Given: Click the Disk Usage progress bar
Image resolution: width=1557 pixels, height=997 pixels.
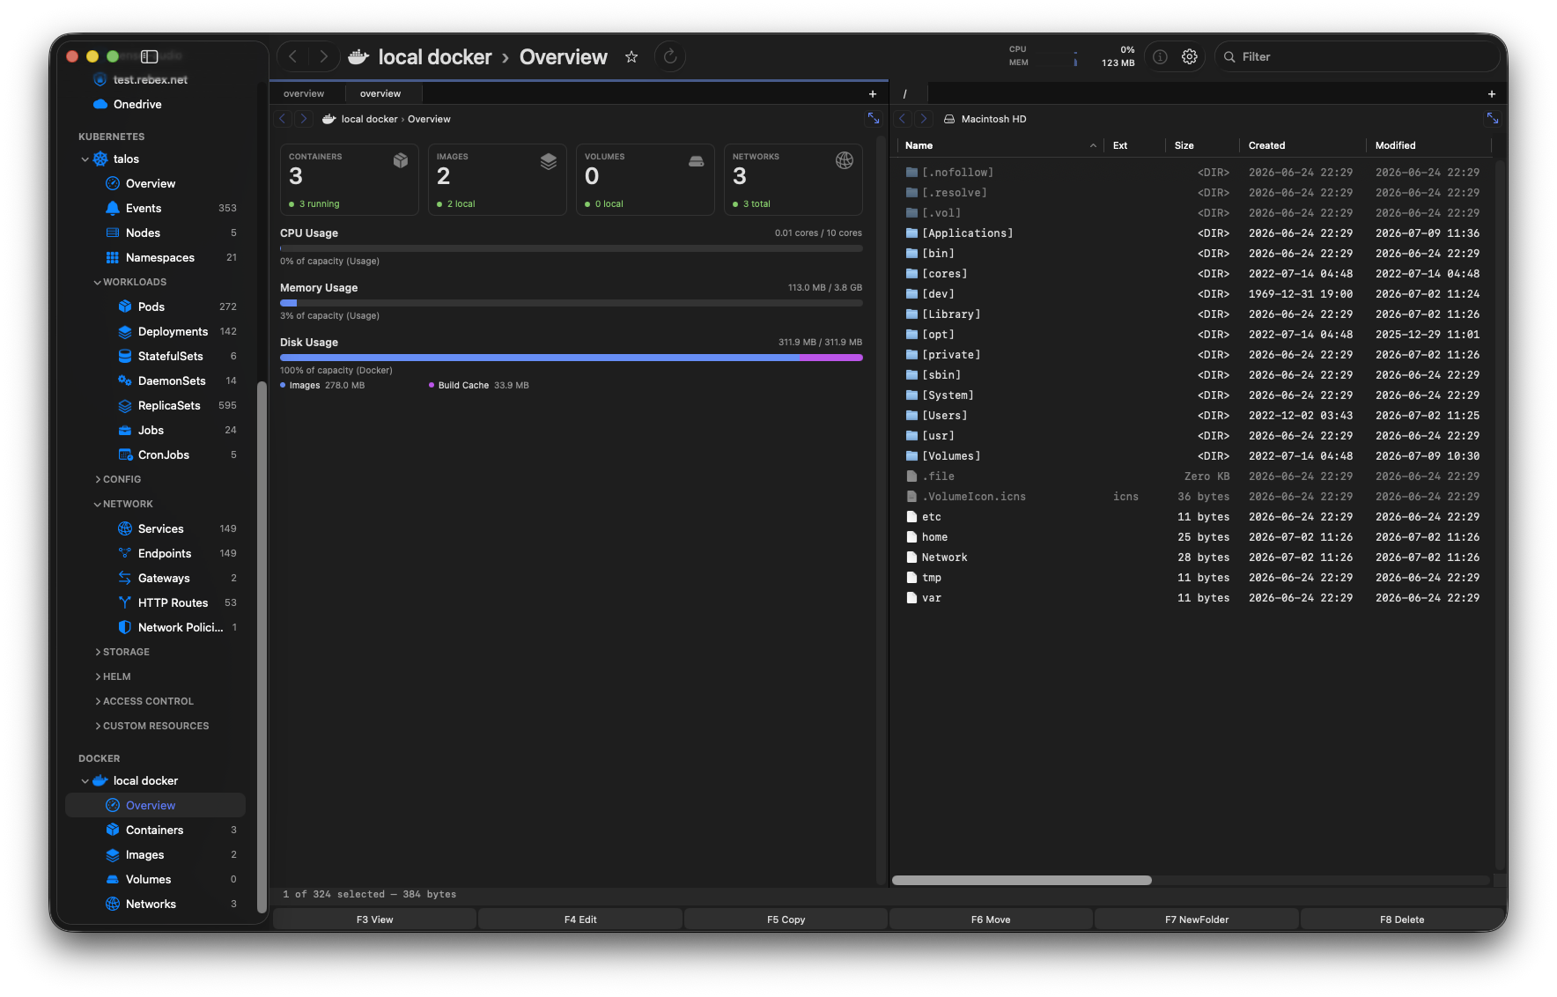Looking at the screenshot, I should 571,358.
